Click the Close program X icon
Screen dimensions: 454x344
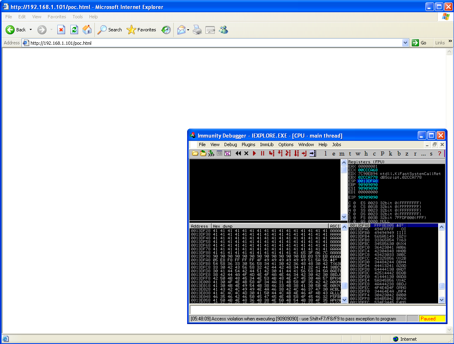pyautogui.click(x=246, y=153)
